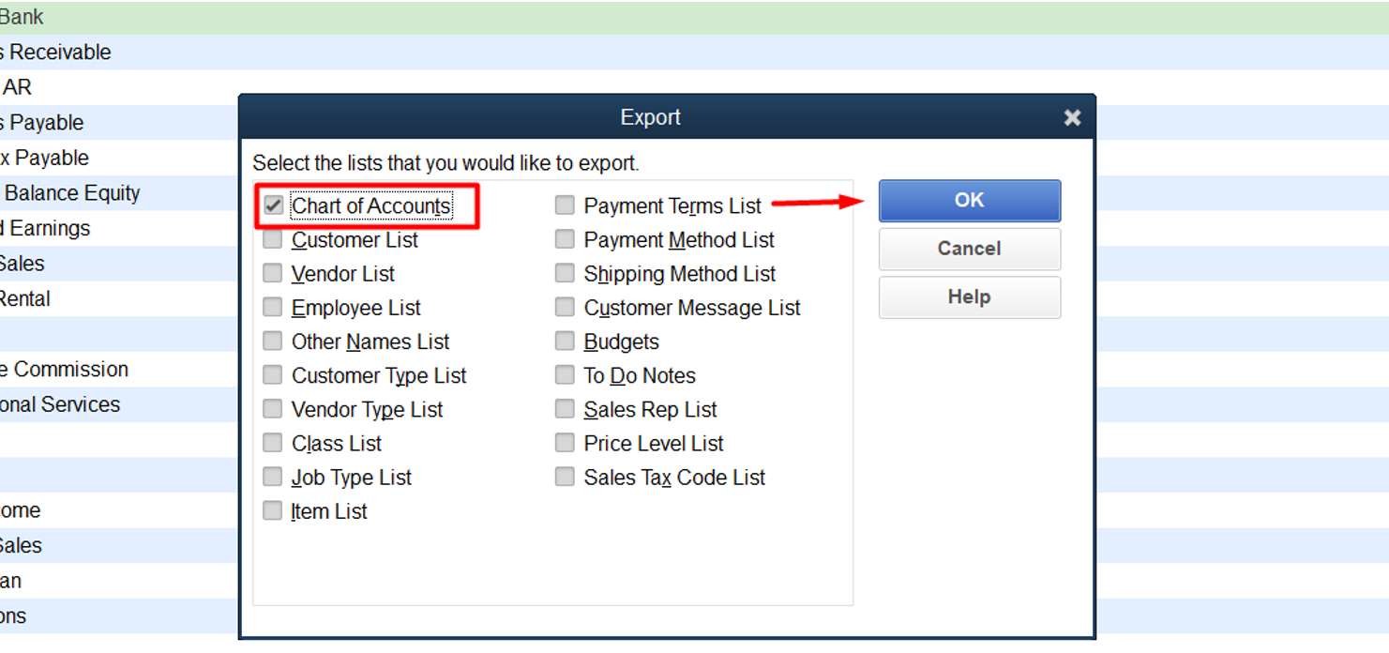Open Help for the Export dialog
This screenshot has height=653, width=1389.
click(969, 296)
